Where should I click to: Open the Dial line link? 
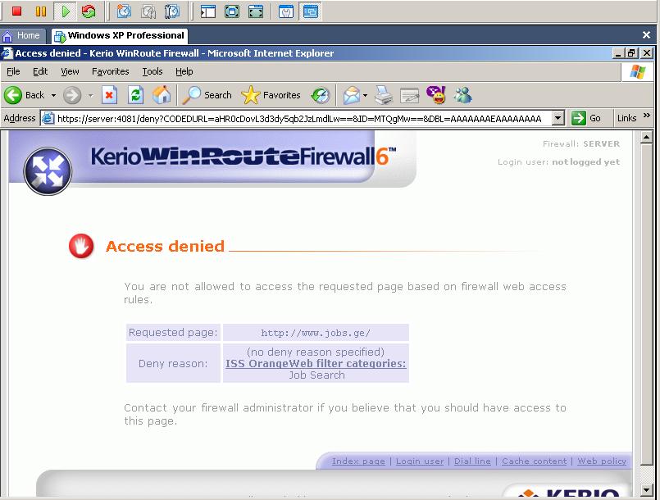click(x=472, y=461)
